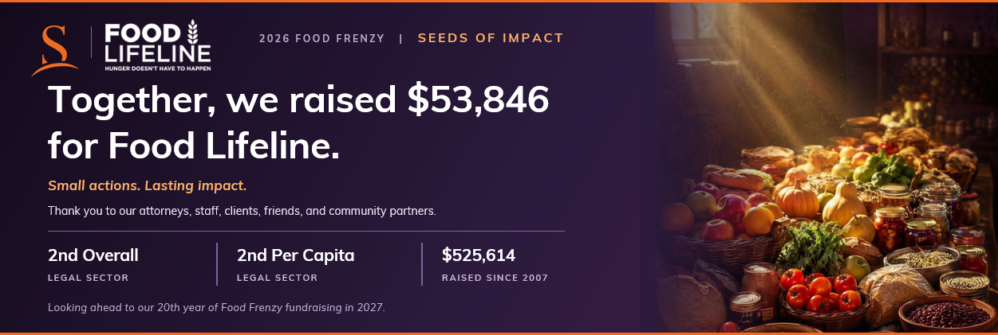
Task: Select the '2nd Overall' statistic
Action: coord(93,255)
